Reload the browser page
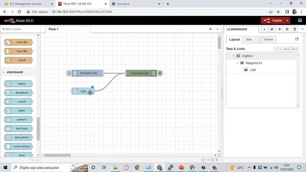The height and width of the screenshot is (172, 306). pos(19,11)
